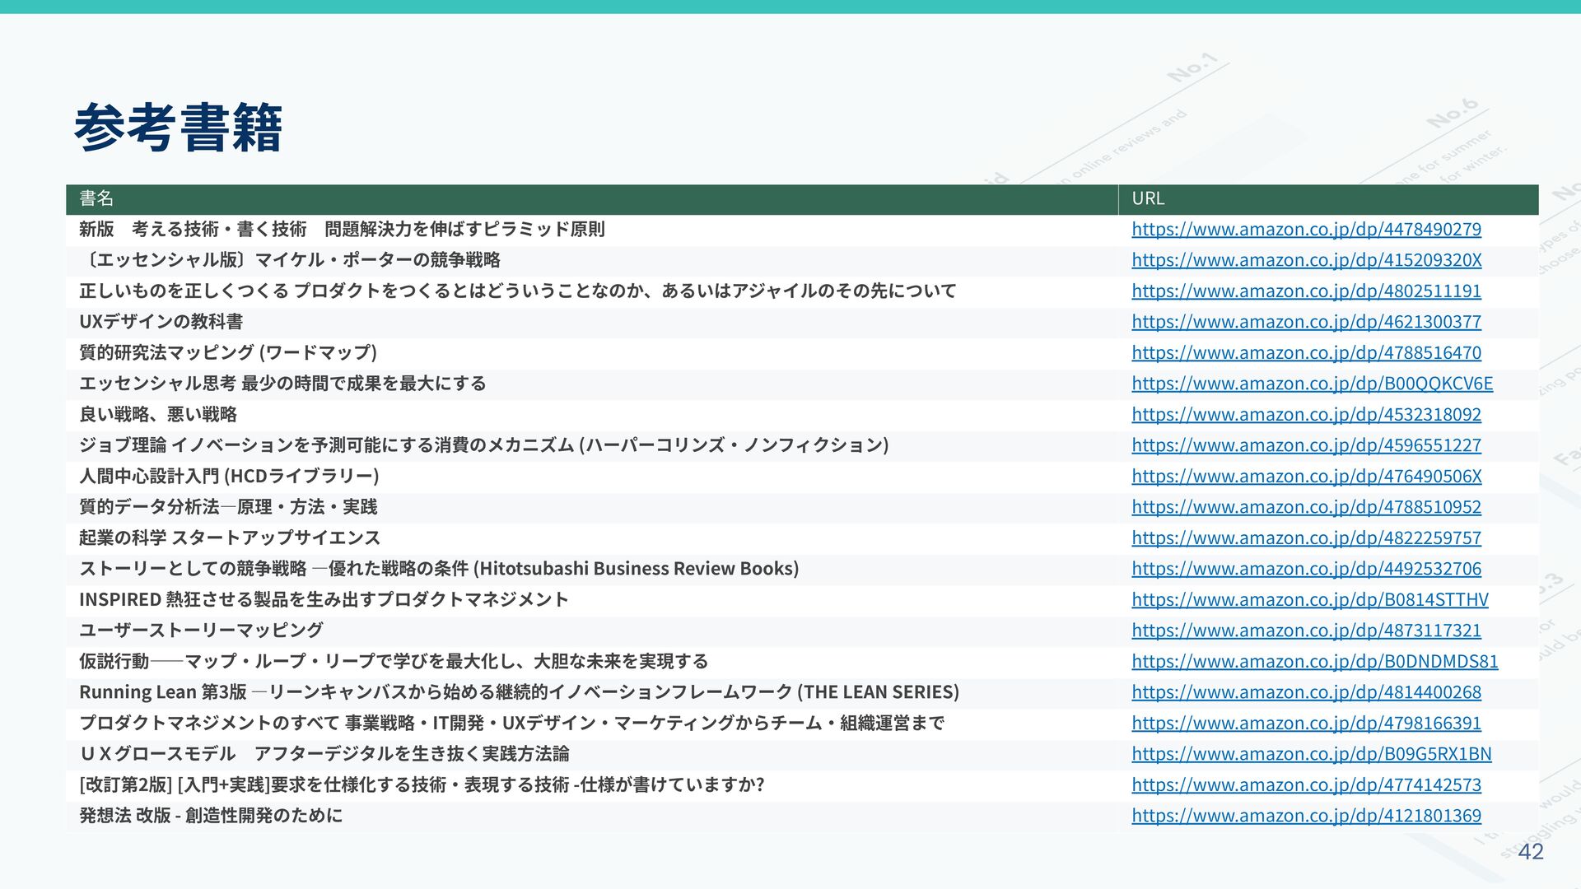
Task: Select book title UXグロースモデル
Action: (324, 754)
